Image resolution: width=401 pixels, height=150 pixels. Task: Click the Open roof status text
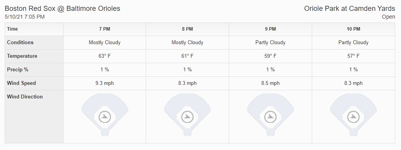pos(389,17)
